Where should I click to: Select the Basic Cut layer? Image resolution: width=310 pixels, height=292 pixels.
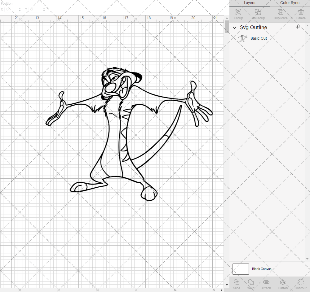(x=259, y=38)
